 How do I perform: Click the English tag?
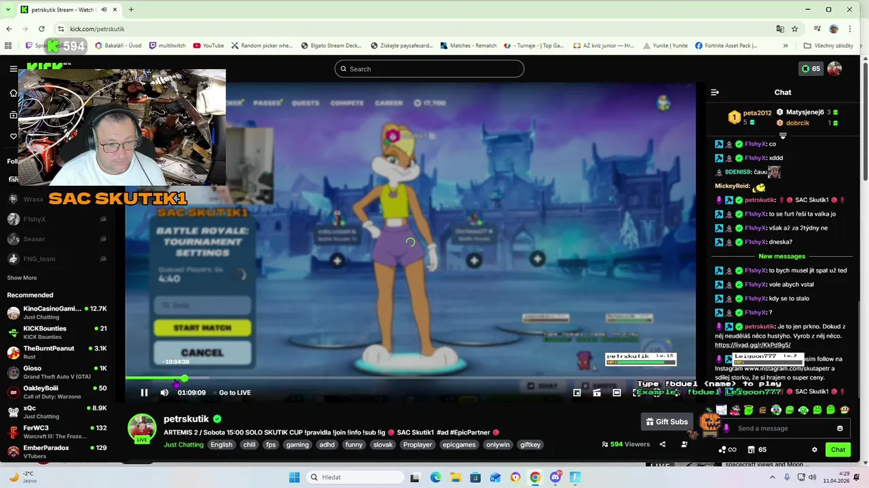click(221, 445)
